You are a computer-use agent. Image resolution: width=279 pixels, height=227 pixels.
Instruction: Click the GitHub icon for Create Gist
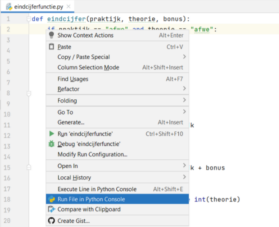click(x=52, y=221)
